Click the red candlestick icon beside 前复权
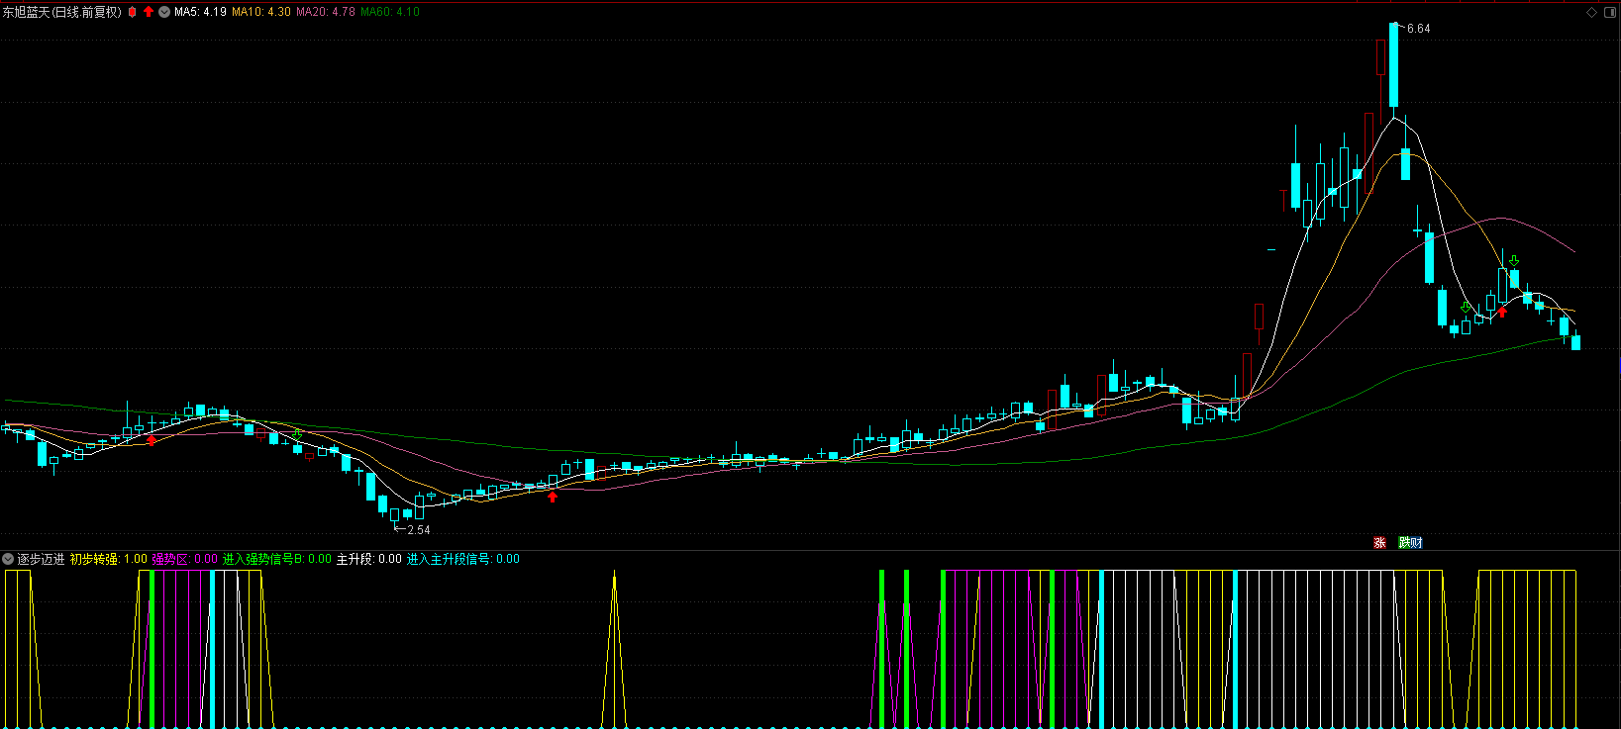The width and height of the screenshot is (1621, 729). click(x=133, y=12)
